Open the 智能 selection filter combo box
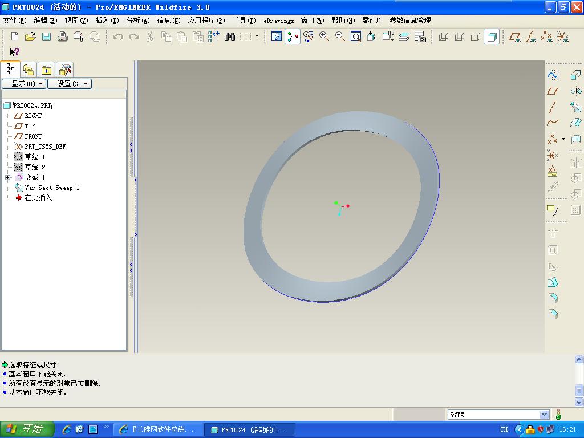The width and height of the screenshot is (584, 438). 498,415
